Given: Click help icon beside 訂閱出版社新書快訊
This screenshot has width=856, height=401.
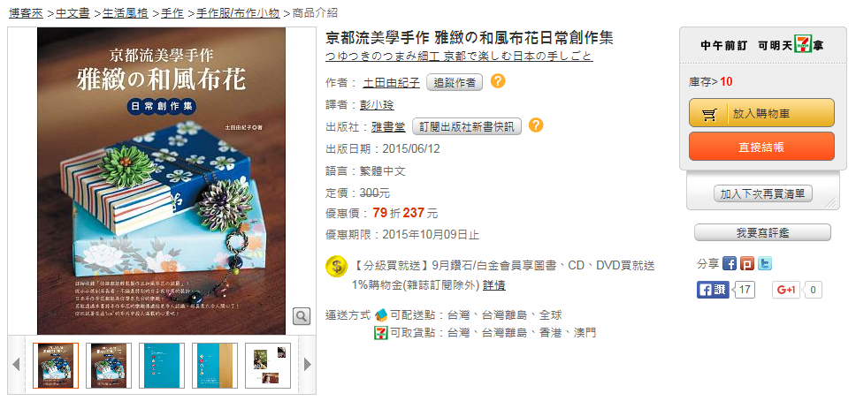Looking at the screenshot, I should click(x=536, y=125).
